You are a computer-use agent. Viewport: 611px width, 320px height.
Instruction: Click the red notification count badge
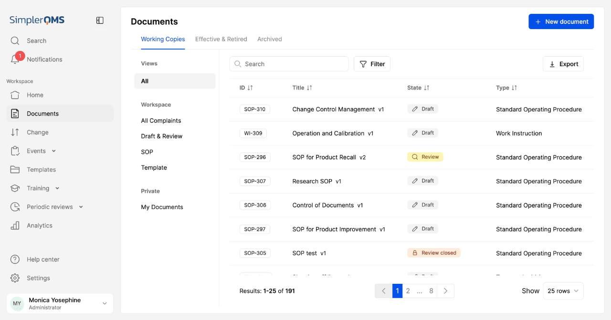click(20, 56)
